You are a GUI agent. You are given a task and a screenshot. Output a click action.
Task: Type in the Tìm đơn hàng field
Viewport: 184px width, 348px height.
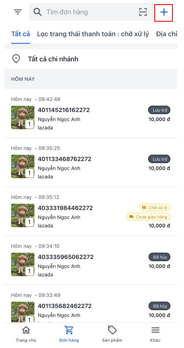click(88, 12)
